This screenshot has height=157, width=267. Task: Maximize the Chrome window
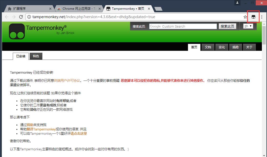[252, 3]
